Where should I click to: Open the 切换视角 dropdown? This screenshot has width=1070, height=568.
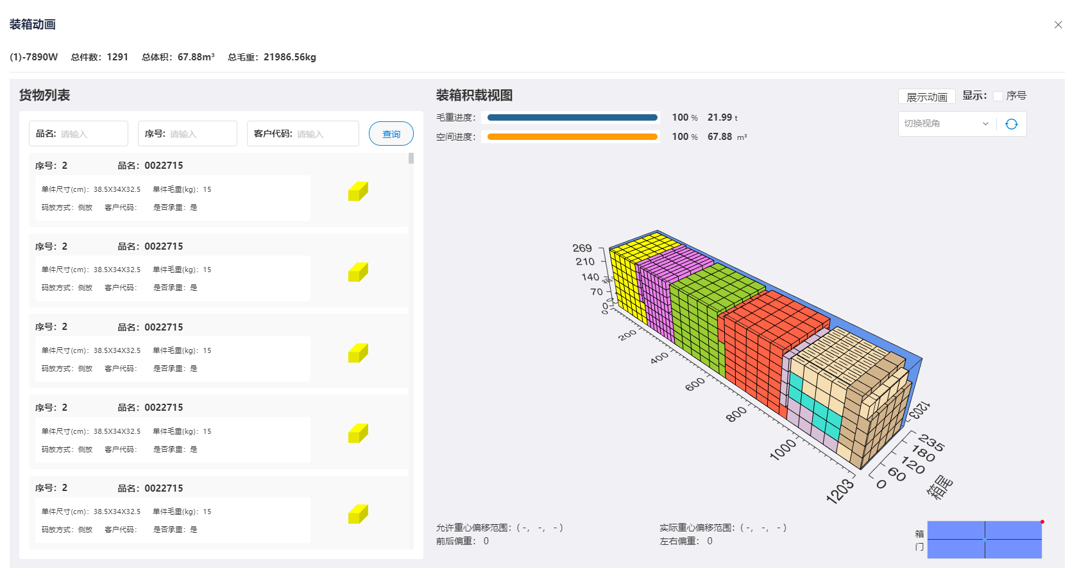pyautogui.click(x=947, y=124)
